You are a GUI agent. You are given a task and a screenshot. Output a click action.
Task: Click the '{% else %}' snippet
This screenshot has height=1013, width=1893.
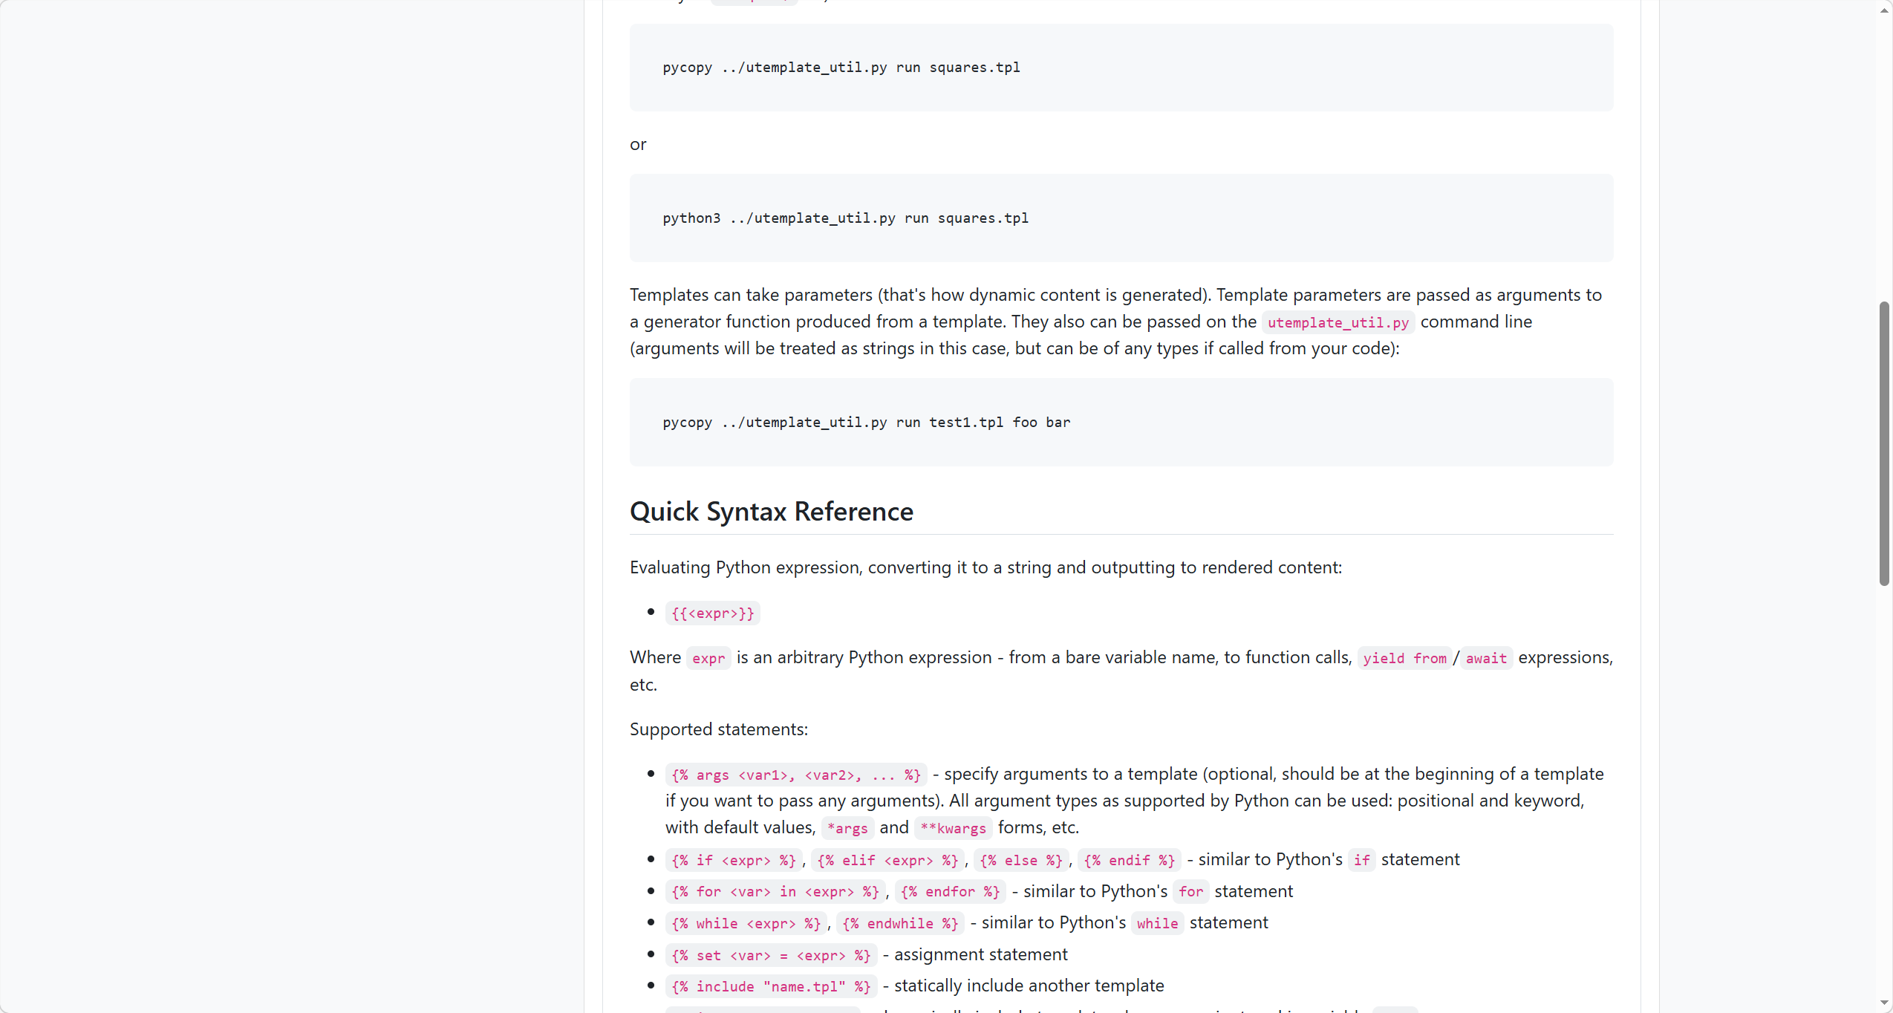[x=1021, y=861]
